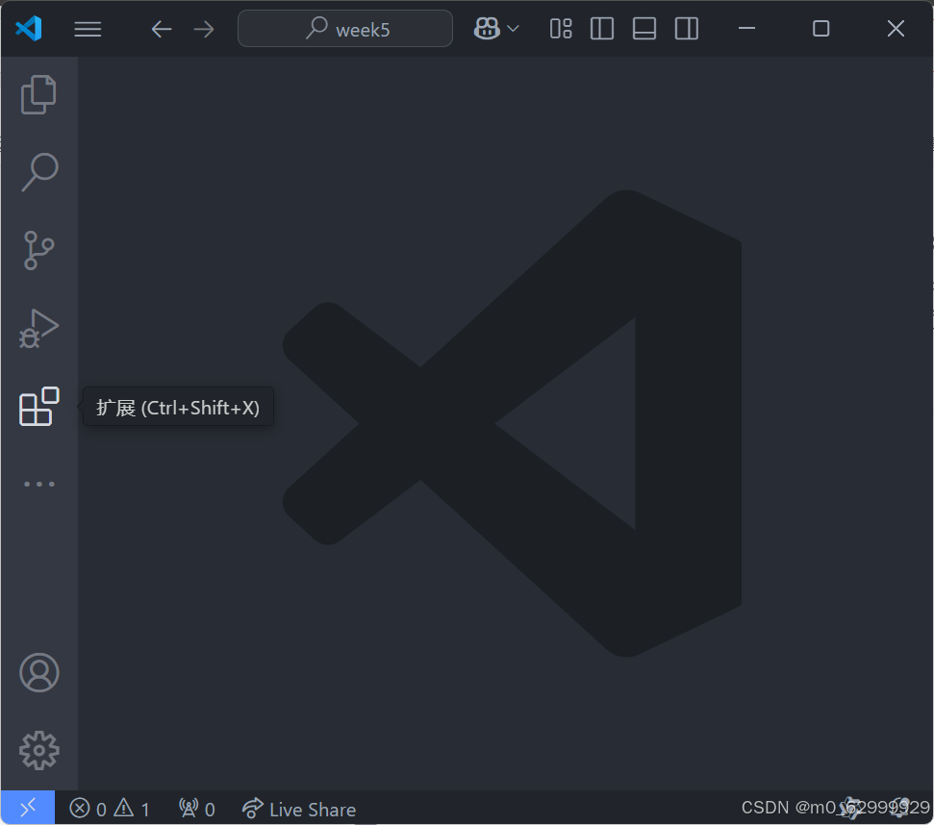Go forward with the right arrow

[204, 29]
